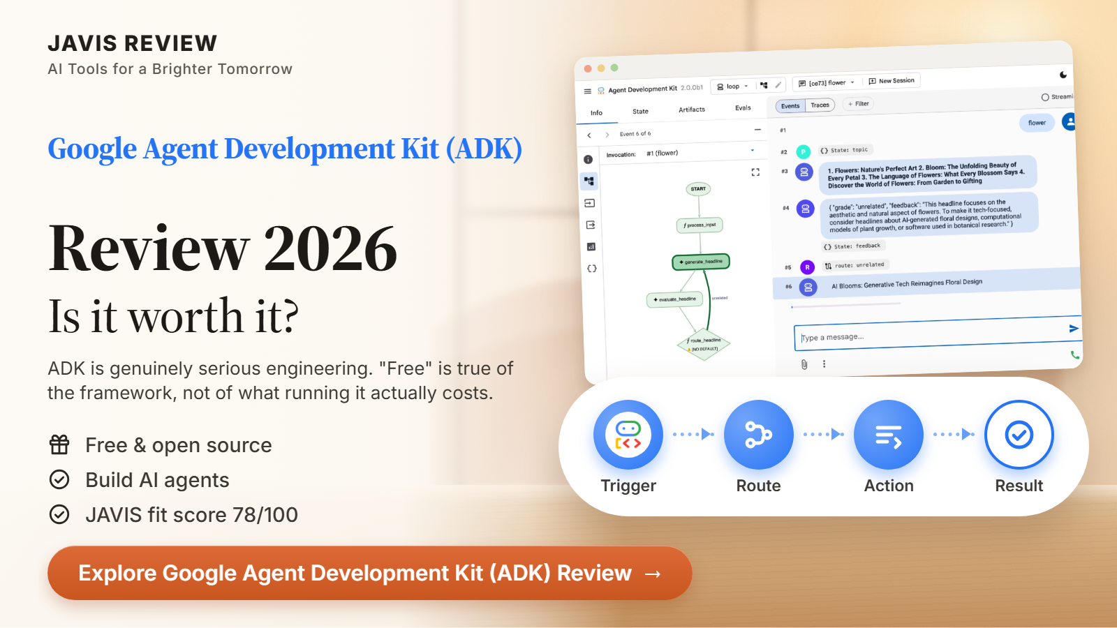Start a call with the green phone icon
The height and width of the screenshot is (628, 1117).
coord(1074,354)
